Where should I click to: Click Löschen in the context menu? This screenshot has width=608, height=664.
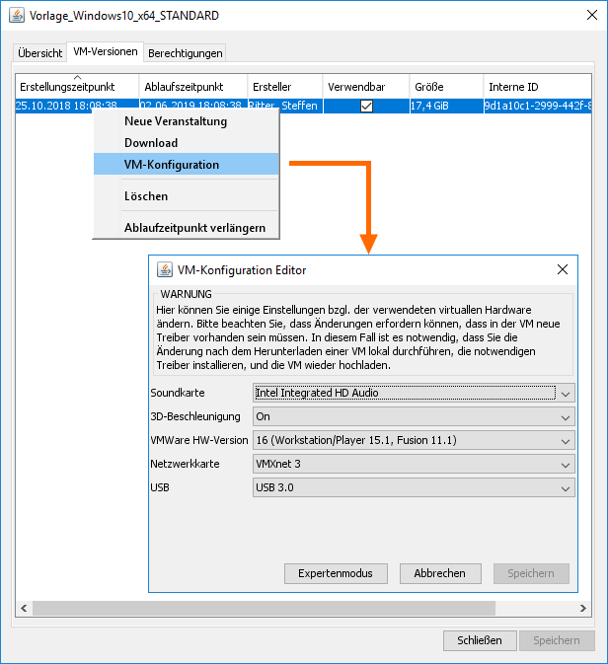click(x=146, y=196)
